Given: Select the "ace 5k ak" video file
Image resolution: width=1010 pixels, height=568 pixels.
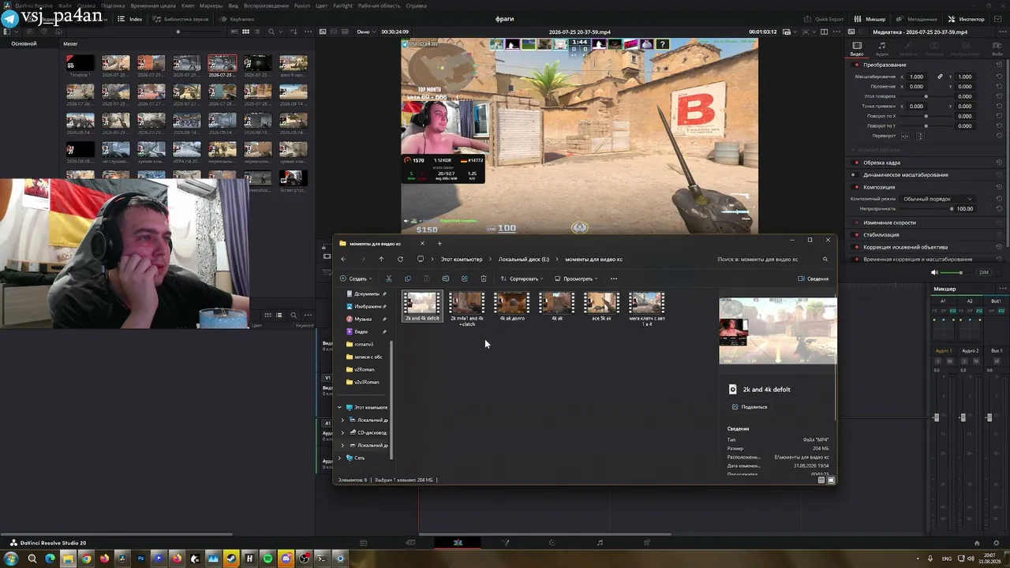Looking at the screenshot, I should [x=601, y=307].
